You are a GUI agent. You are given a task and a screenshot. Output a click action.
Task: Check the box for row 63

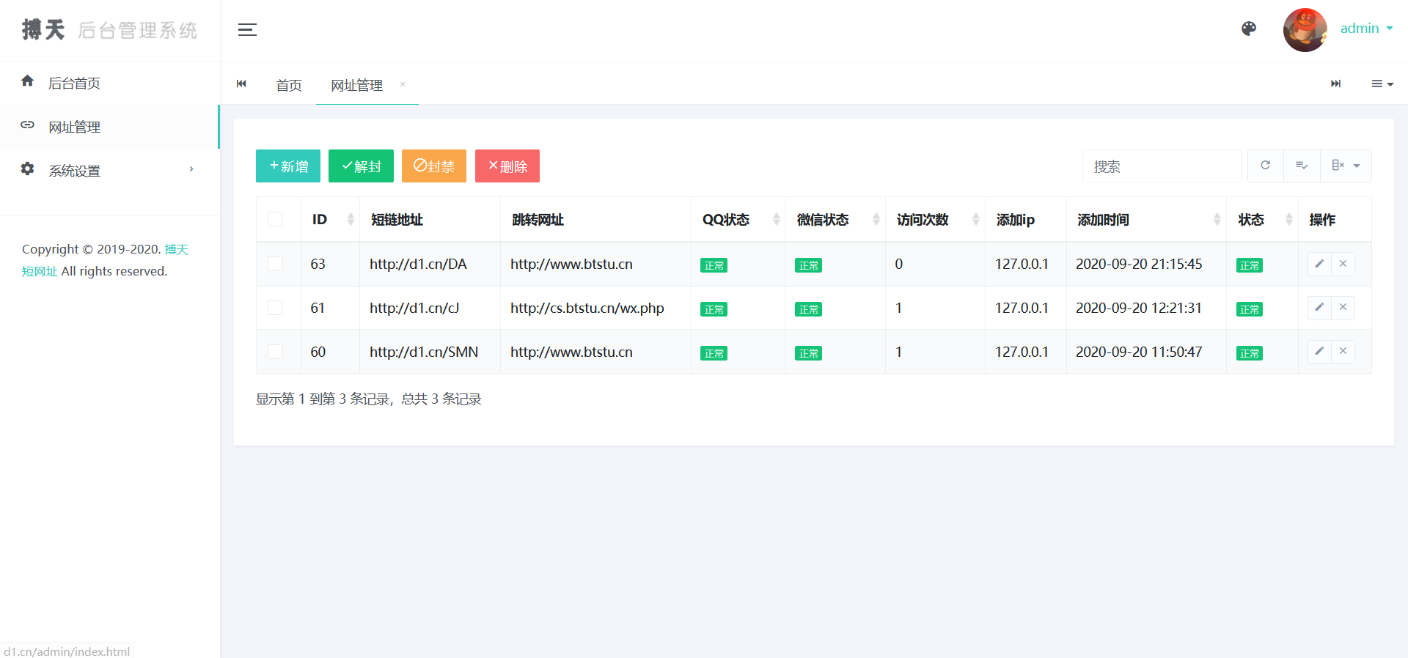tap(275, 264)
